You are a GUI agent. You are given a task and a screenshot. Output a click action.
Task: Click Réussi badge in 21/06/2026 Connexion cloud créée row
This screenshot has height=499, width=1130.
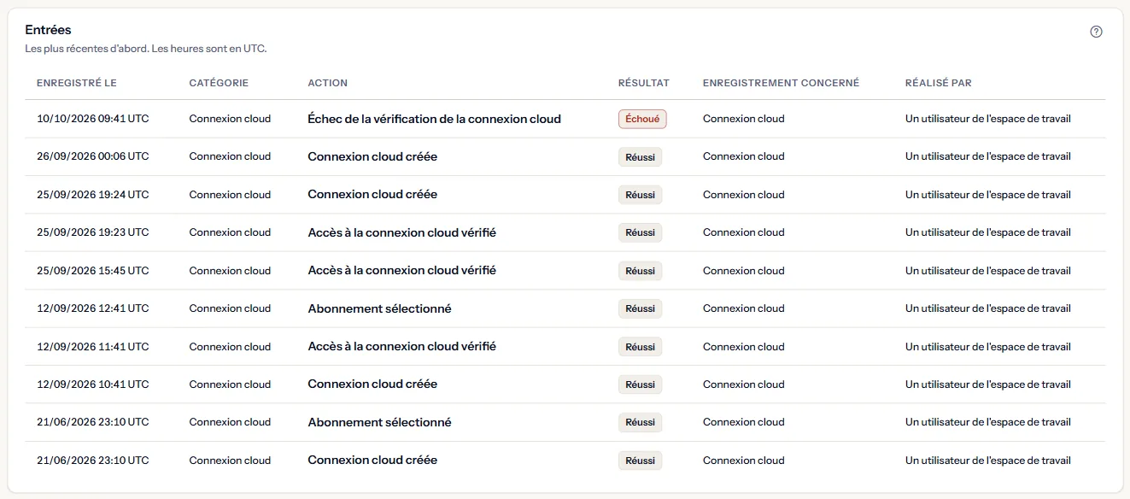[640, 461]
